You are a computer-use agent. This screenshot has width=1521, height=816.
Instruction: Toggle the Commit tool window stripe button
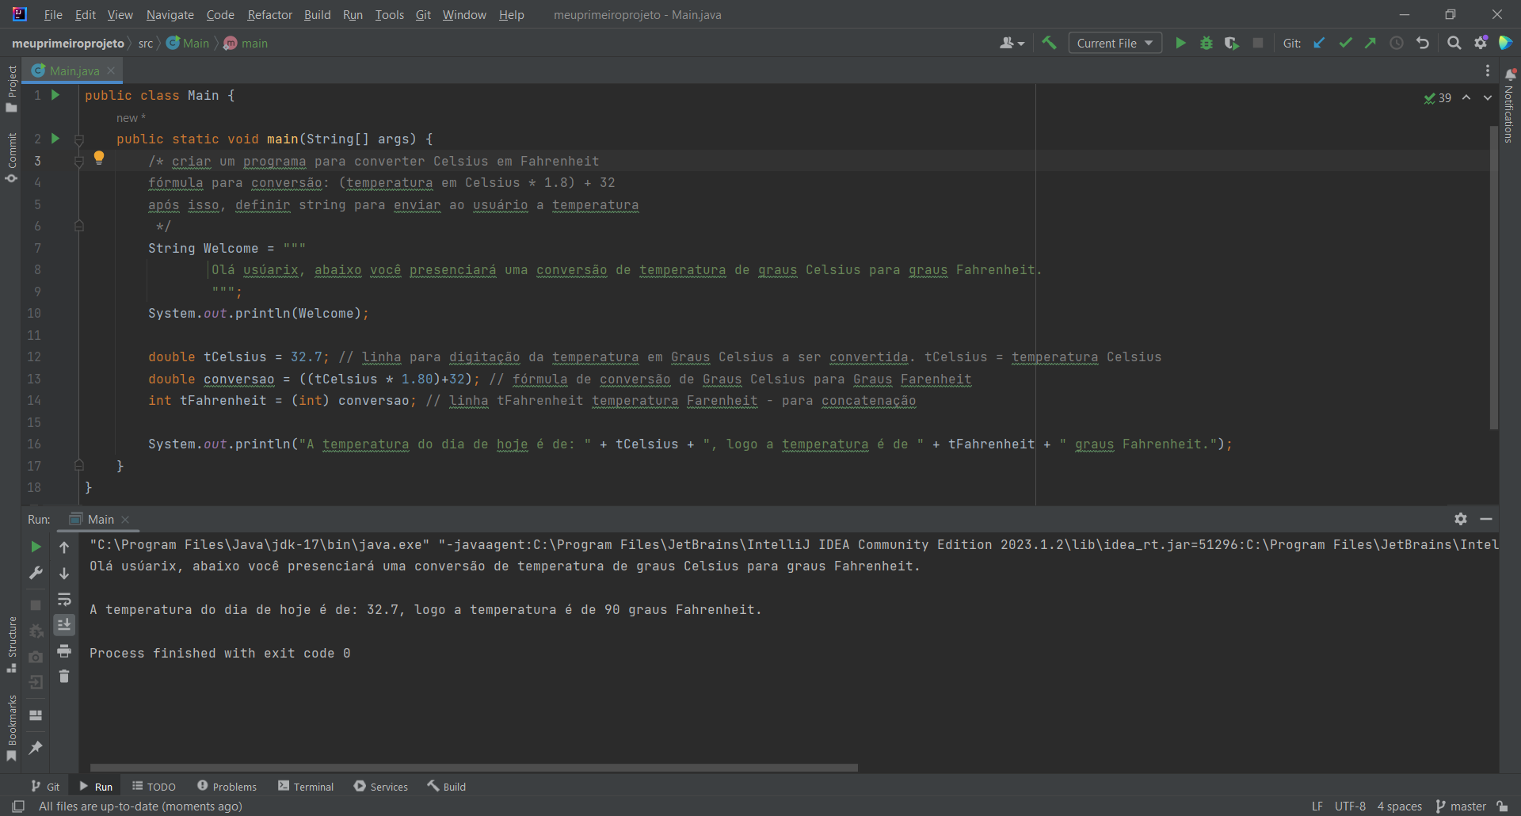coord(11,158)
